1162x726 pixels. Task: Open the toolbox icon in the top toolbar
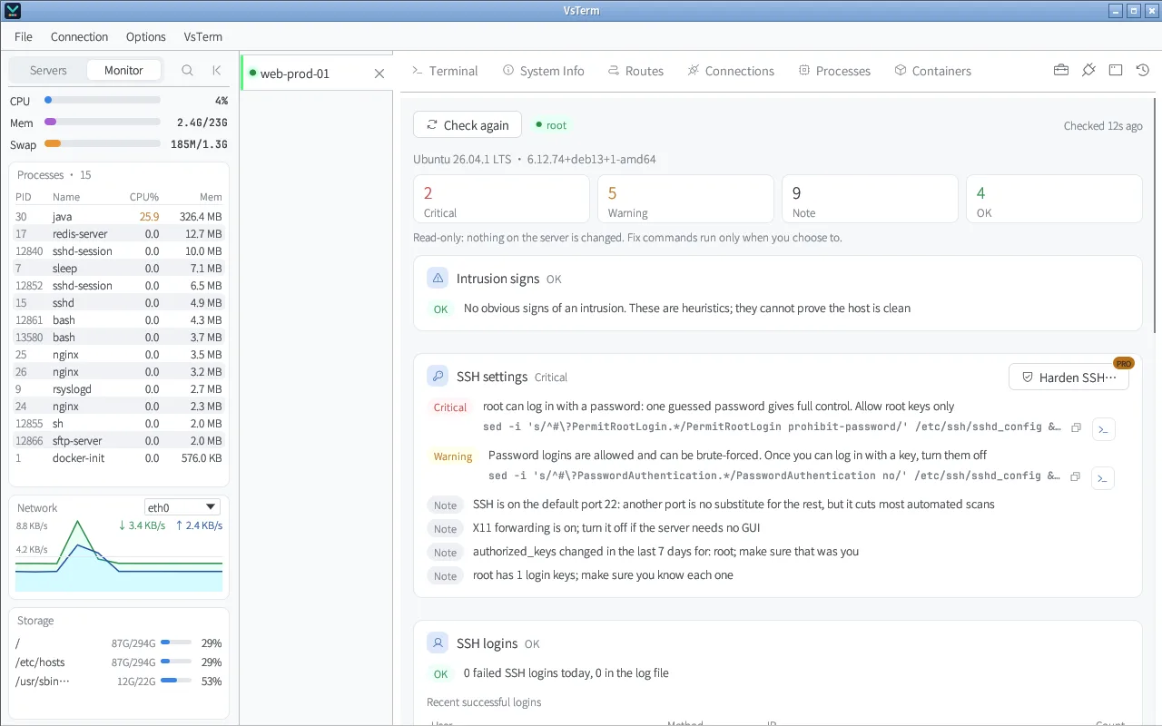(x=1060, y=70)
